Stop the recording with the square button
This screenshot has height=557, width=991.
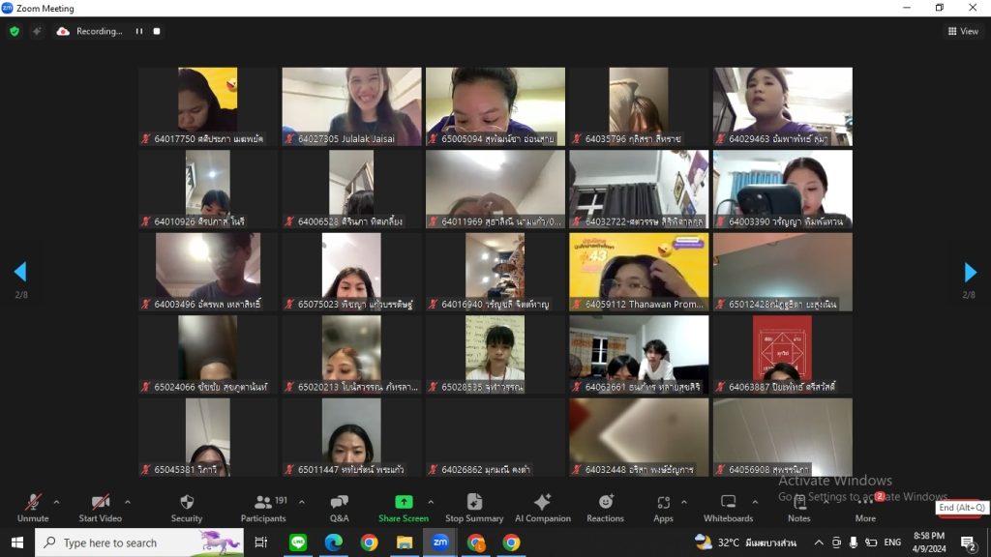(157, 31)
